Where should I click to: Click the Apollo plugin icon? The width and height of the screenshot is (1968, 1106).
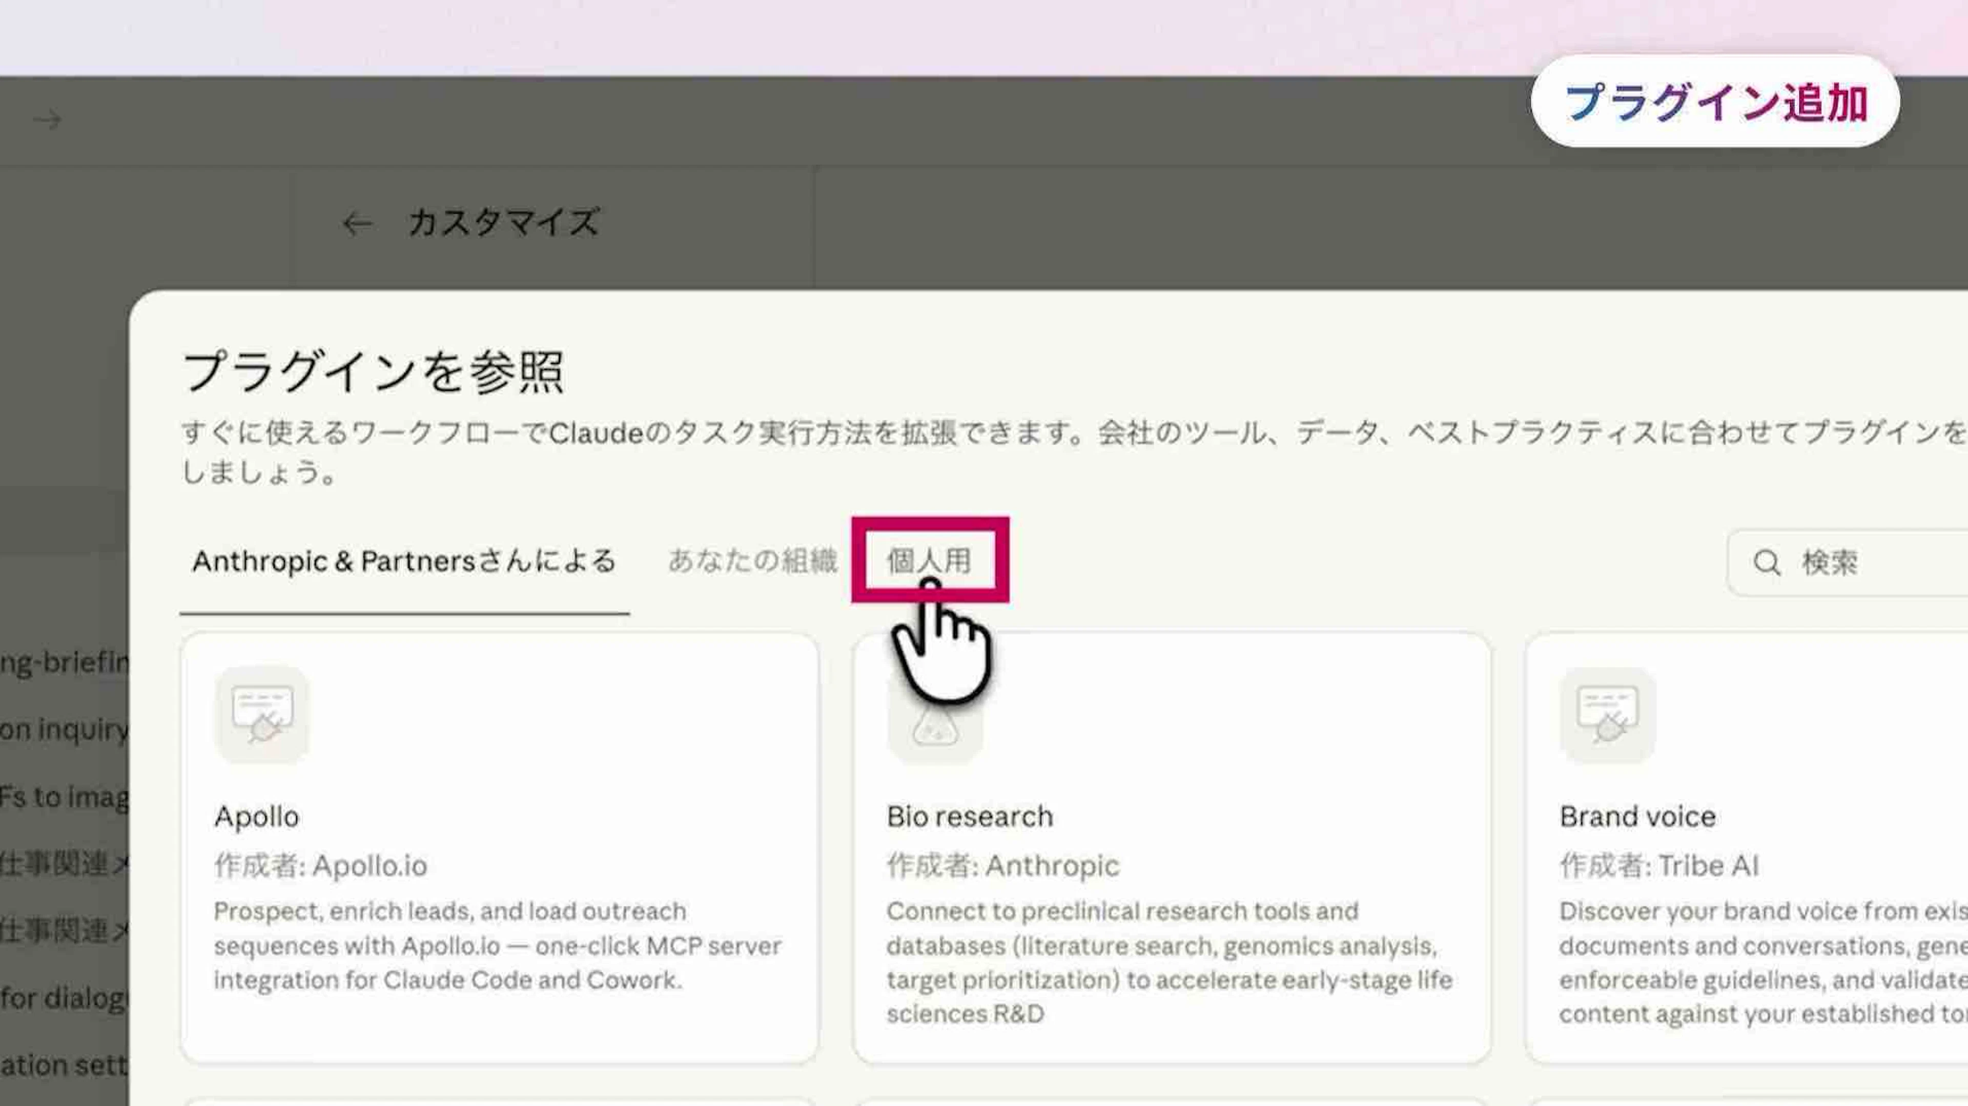click(x=262, y=714)
